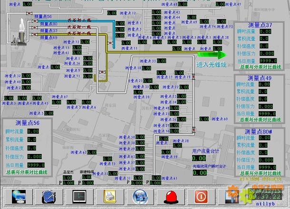
Task: Open 总表与分表对比曲线 in 测量点37 panel
Action: point(260,66)
